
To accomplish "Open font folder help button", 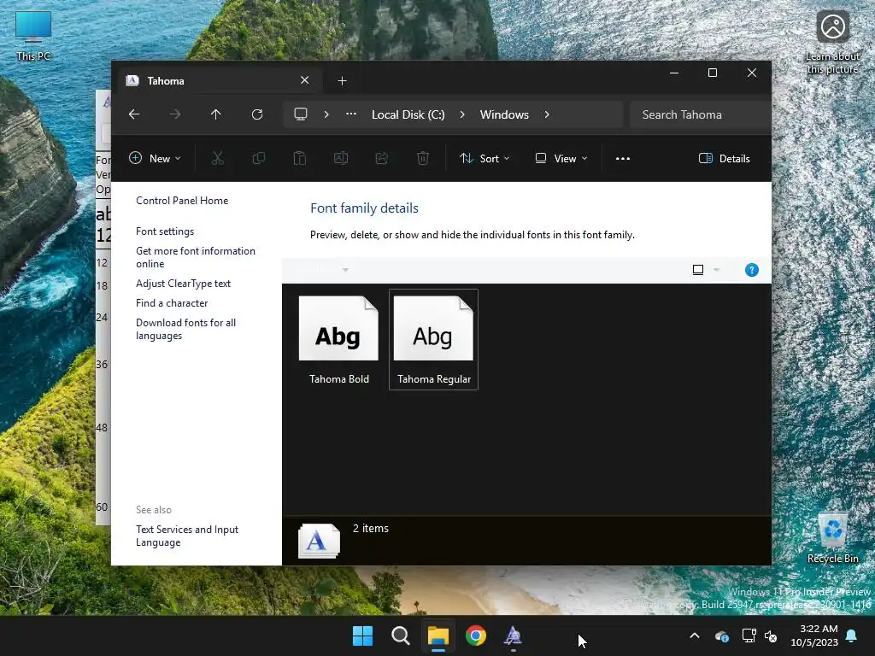I will [x=752, y=270].
